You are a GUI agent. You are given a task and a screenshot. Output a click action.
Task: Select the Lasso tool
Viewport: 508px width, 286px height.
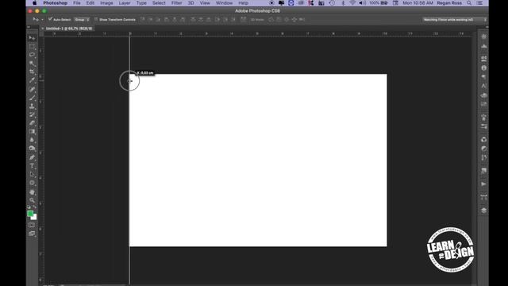pyautogui.click(x=32, y=55)
